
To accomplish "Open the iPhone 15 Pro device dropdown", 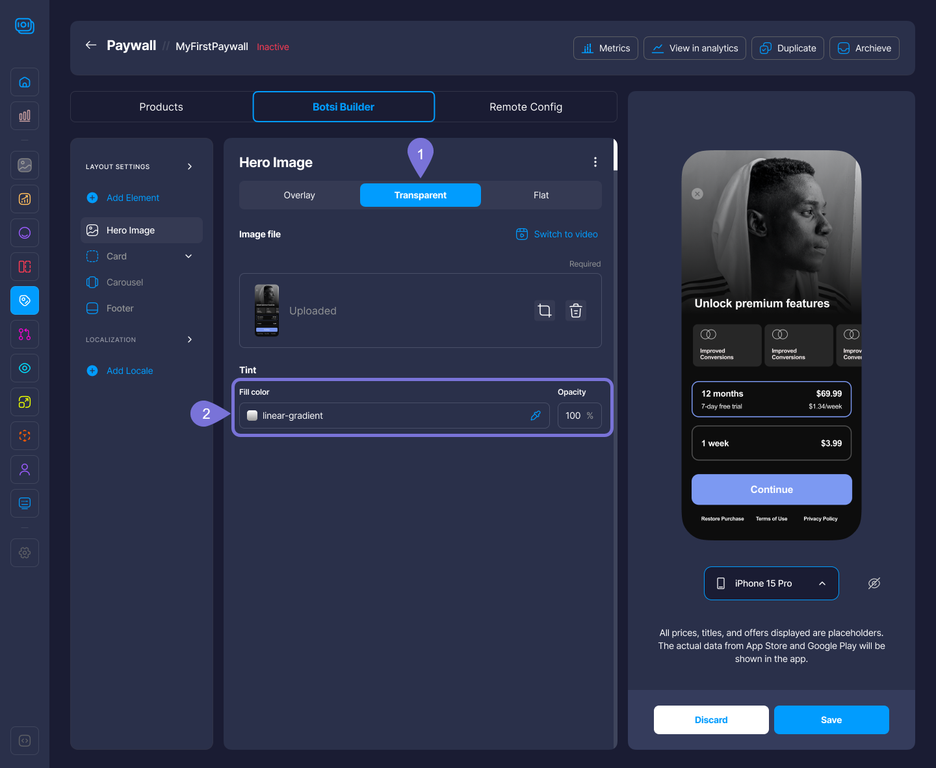I will [771, 583].
